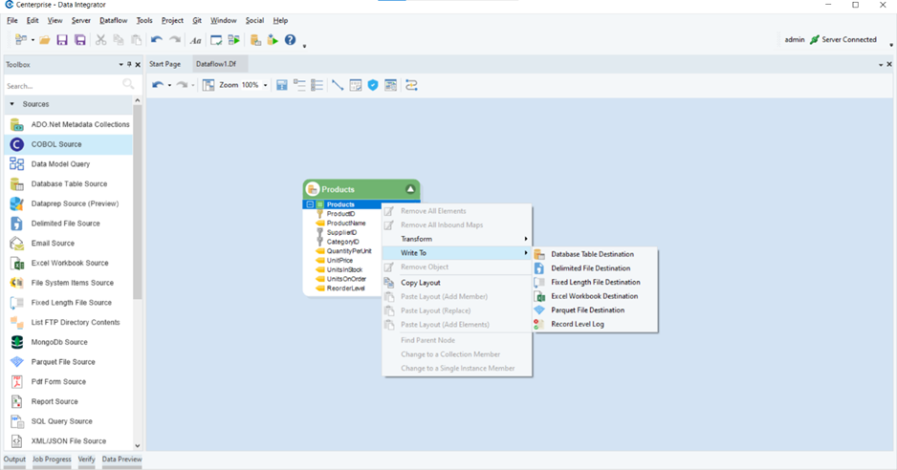The image size is (897, 470).
Task: Click the Toolbox search field
Action: click(x=62, y=86)
